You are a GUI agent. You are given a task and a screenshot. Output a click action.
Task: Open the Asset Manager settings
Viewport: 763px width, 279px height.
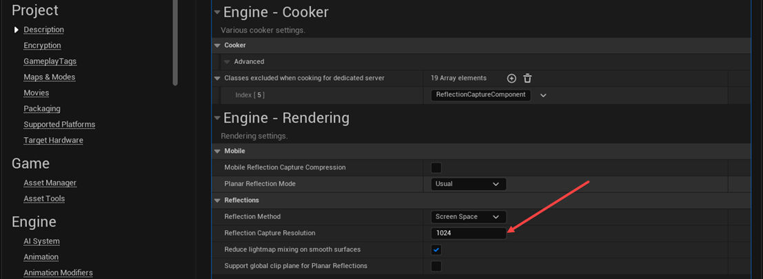point(50,183)
